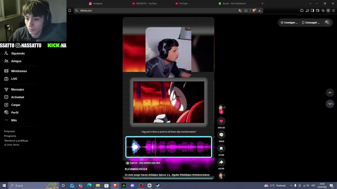The width and height of the screenshot is (337, 189).
Task: Click the taskbar Buscar search box
Action: [34, 186]
